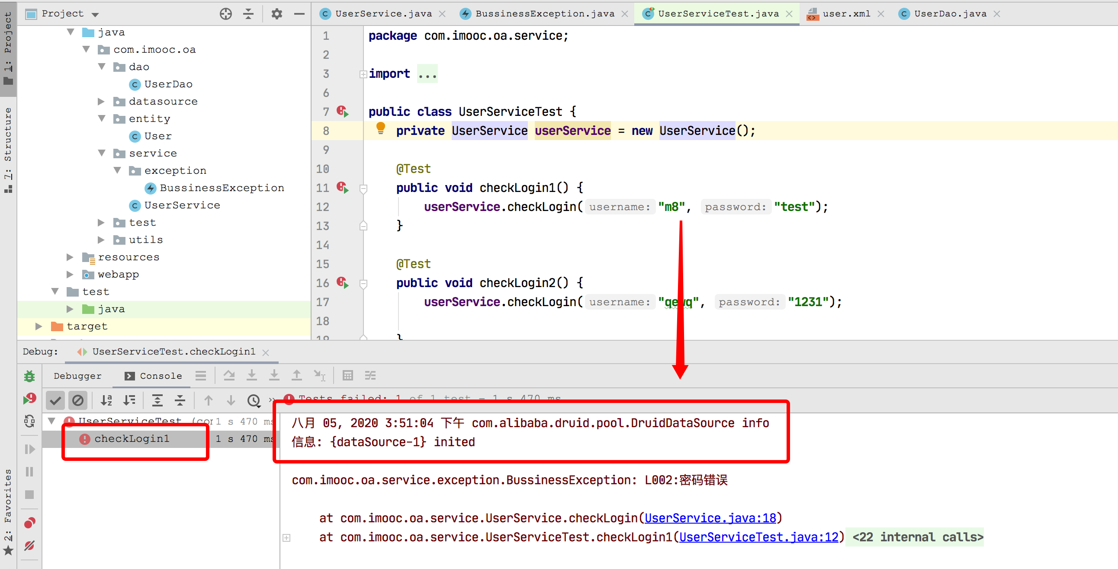Switch to UserDao.java tab

(950, 14)
